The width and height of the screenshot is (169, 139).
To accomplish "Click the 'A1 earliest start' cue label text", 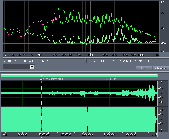I will point(53,79).
